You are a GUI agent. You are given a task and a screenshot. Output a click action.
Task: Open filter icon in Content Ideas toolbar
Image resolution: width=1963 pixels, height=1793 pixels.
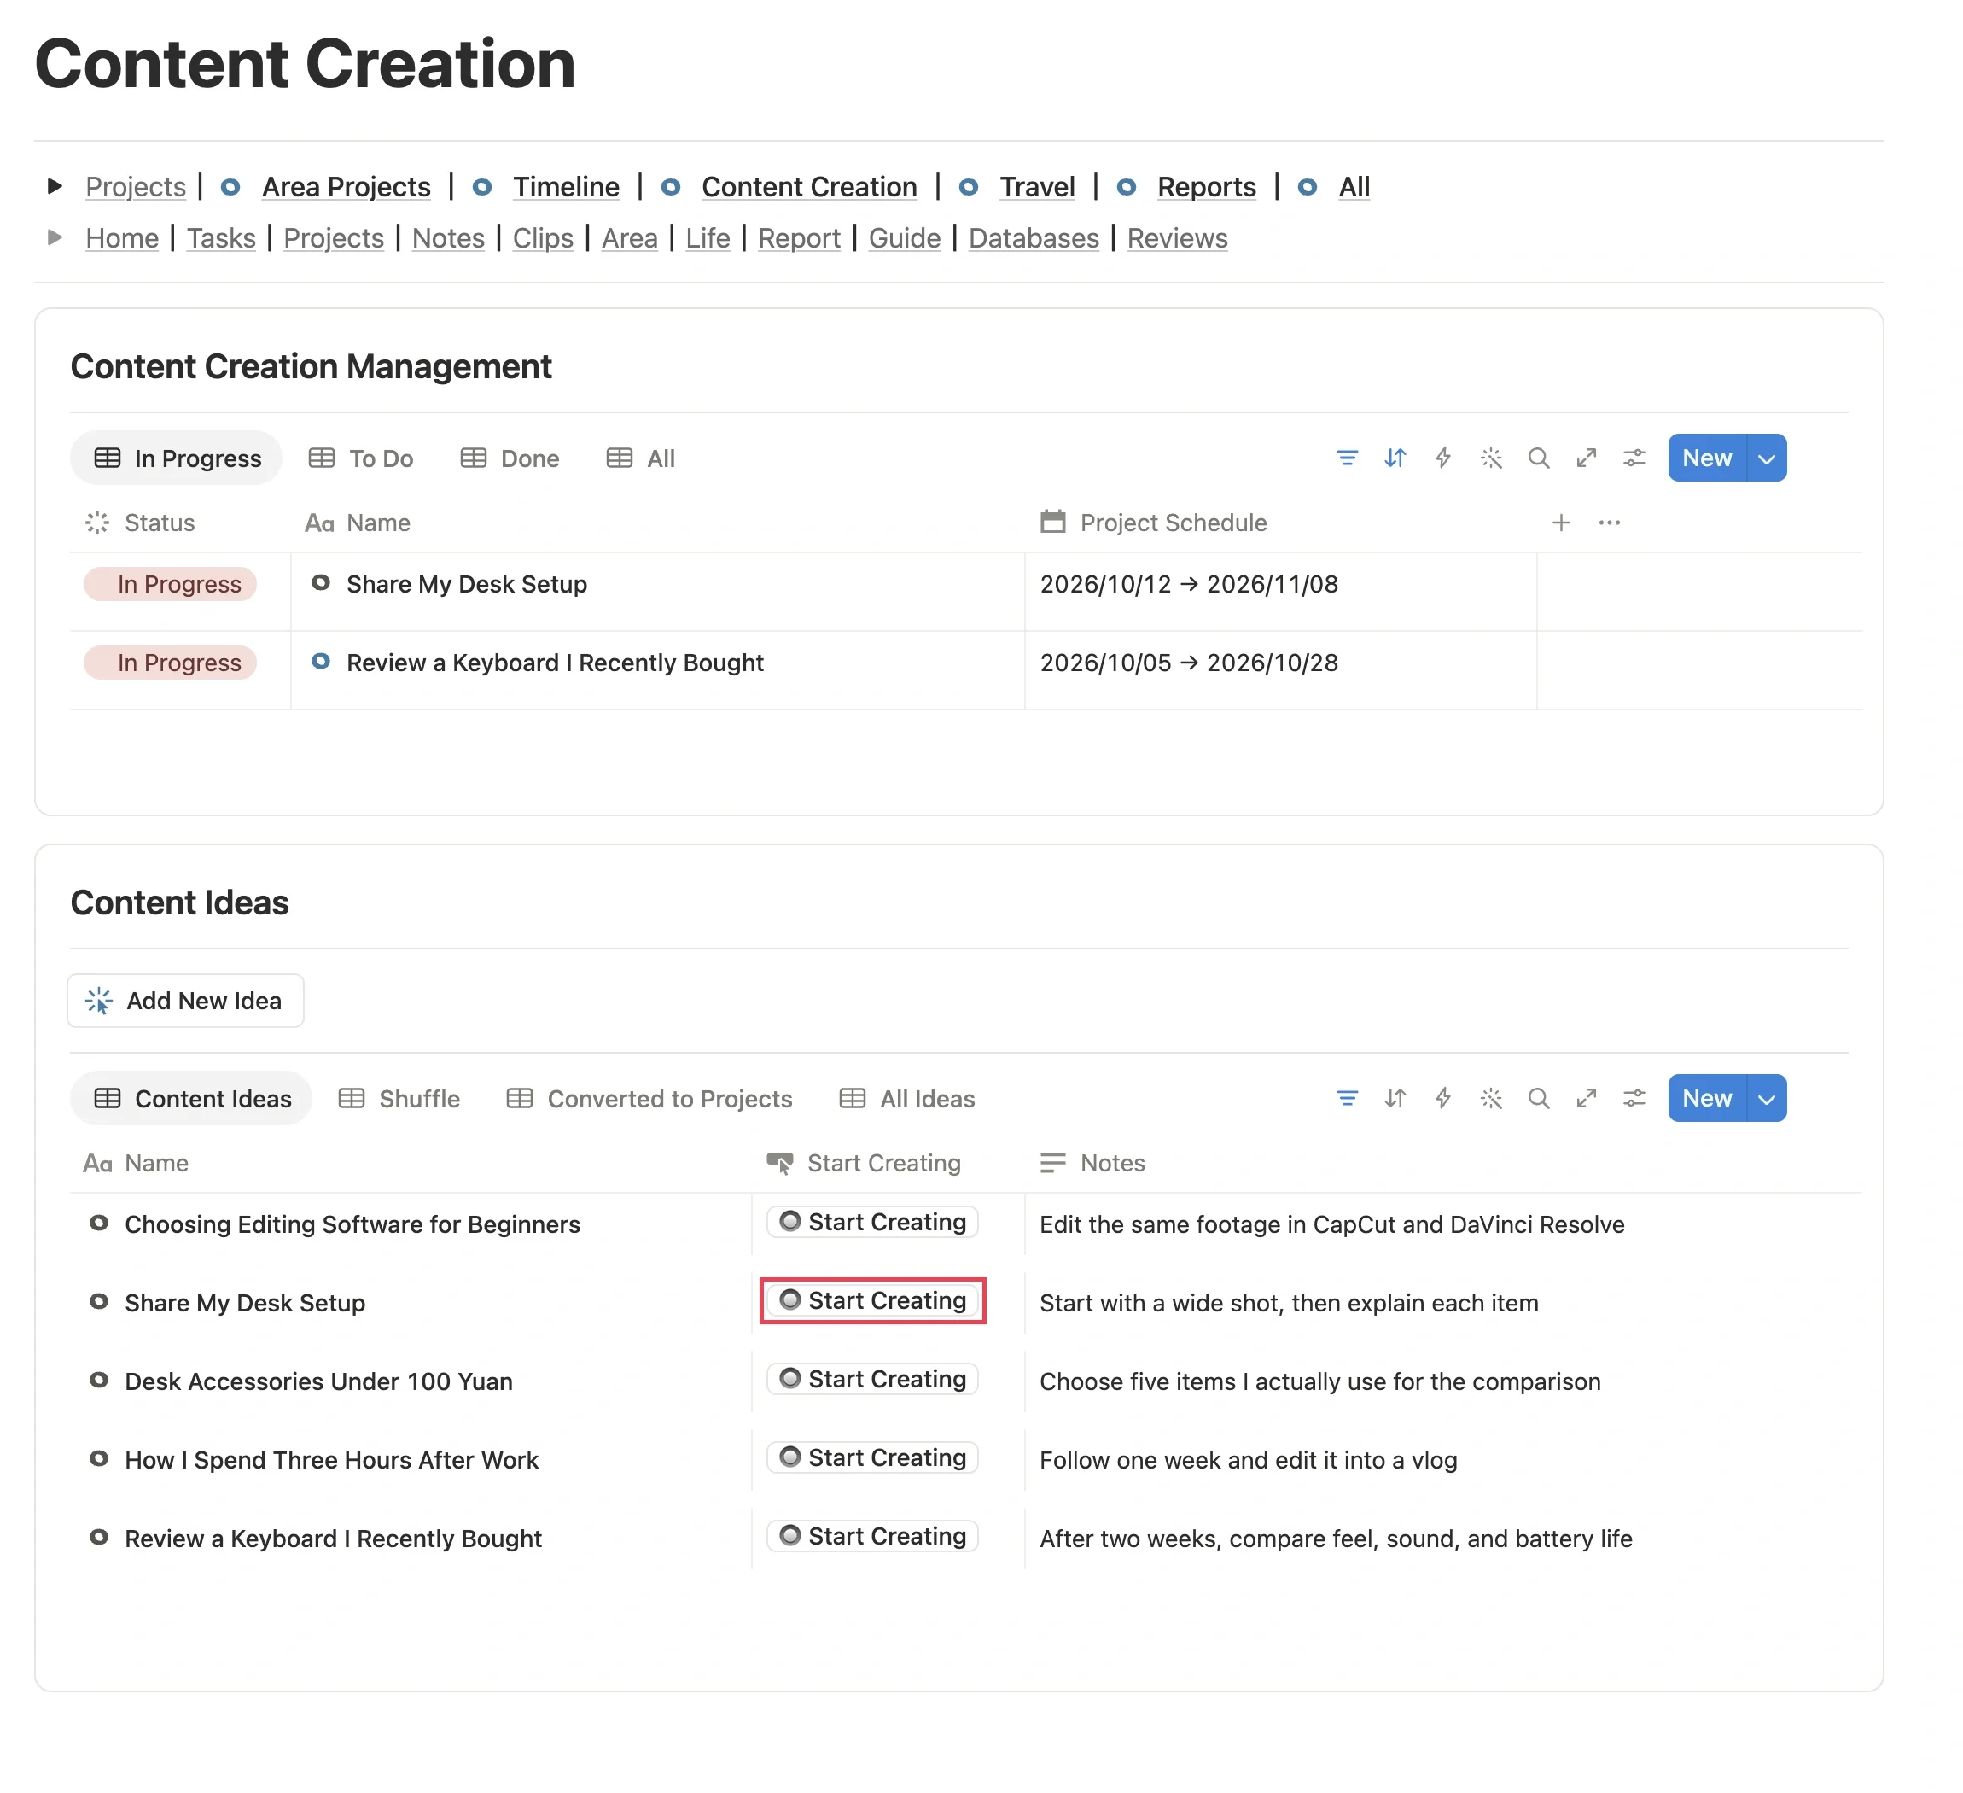coord(1347,1098)
